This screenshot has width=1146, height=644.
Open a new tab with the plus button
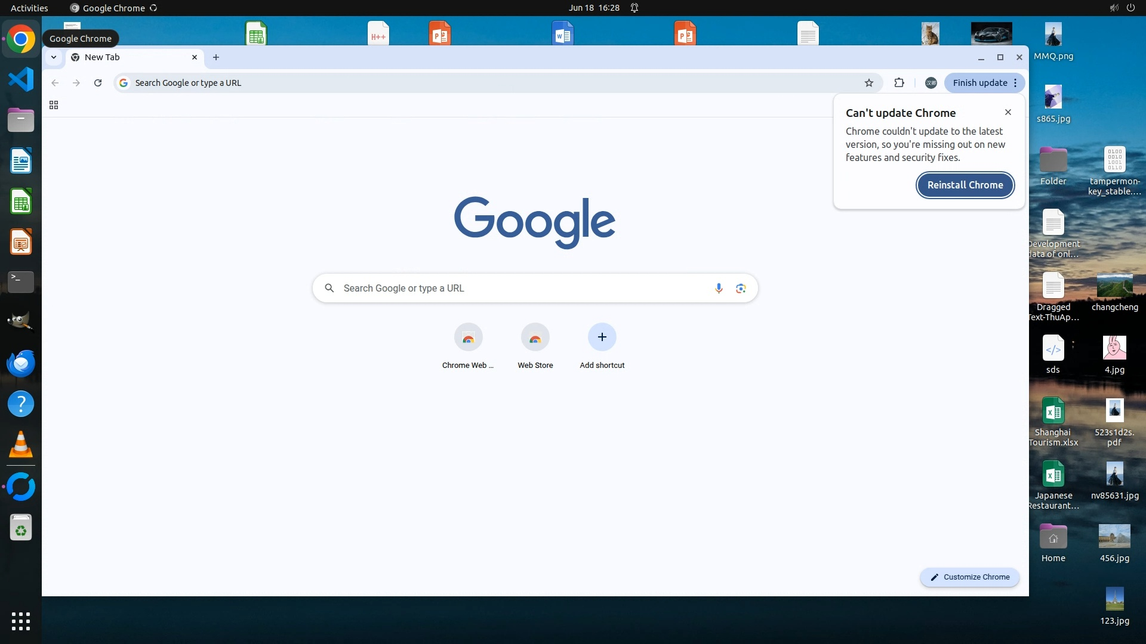point(216,57)
